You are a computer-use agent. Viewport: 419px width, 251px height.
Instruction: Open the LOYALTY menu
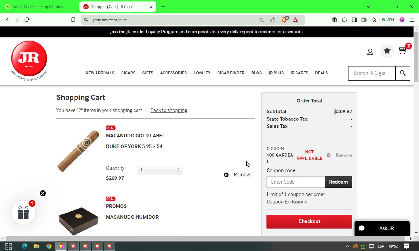[202, 73]
